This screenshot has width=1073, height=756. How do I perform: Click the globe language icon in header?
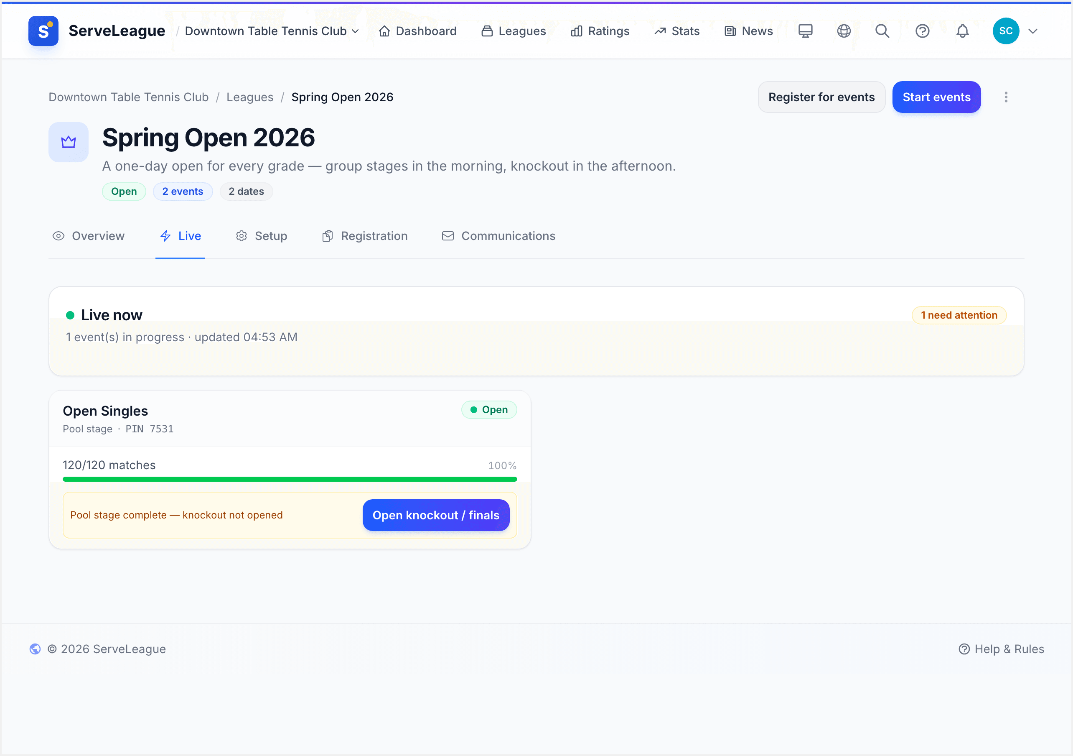[844, 31]
